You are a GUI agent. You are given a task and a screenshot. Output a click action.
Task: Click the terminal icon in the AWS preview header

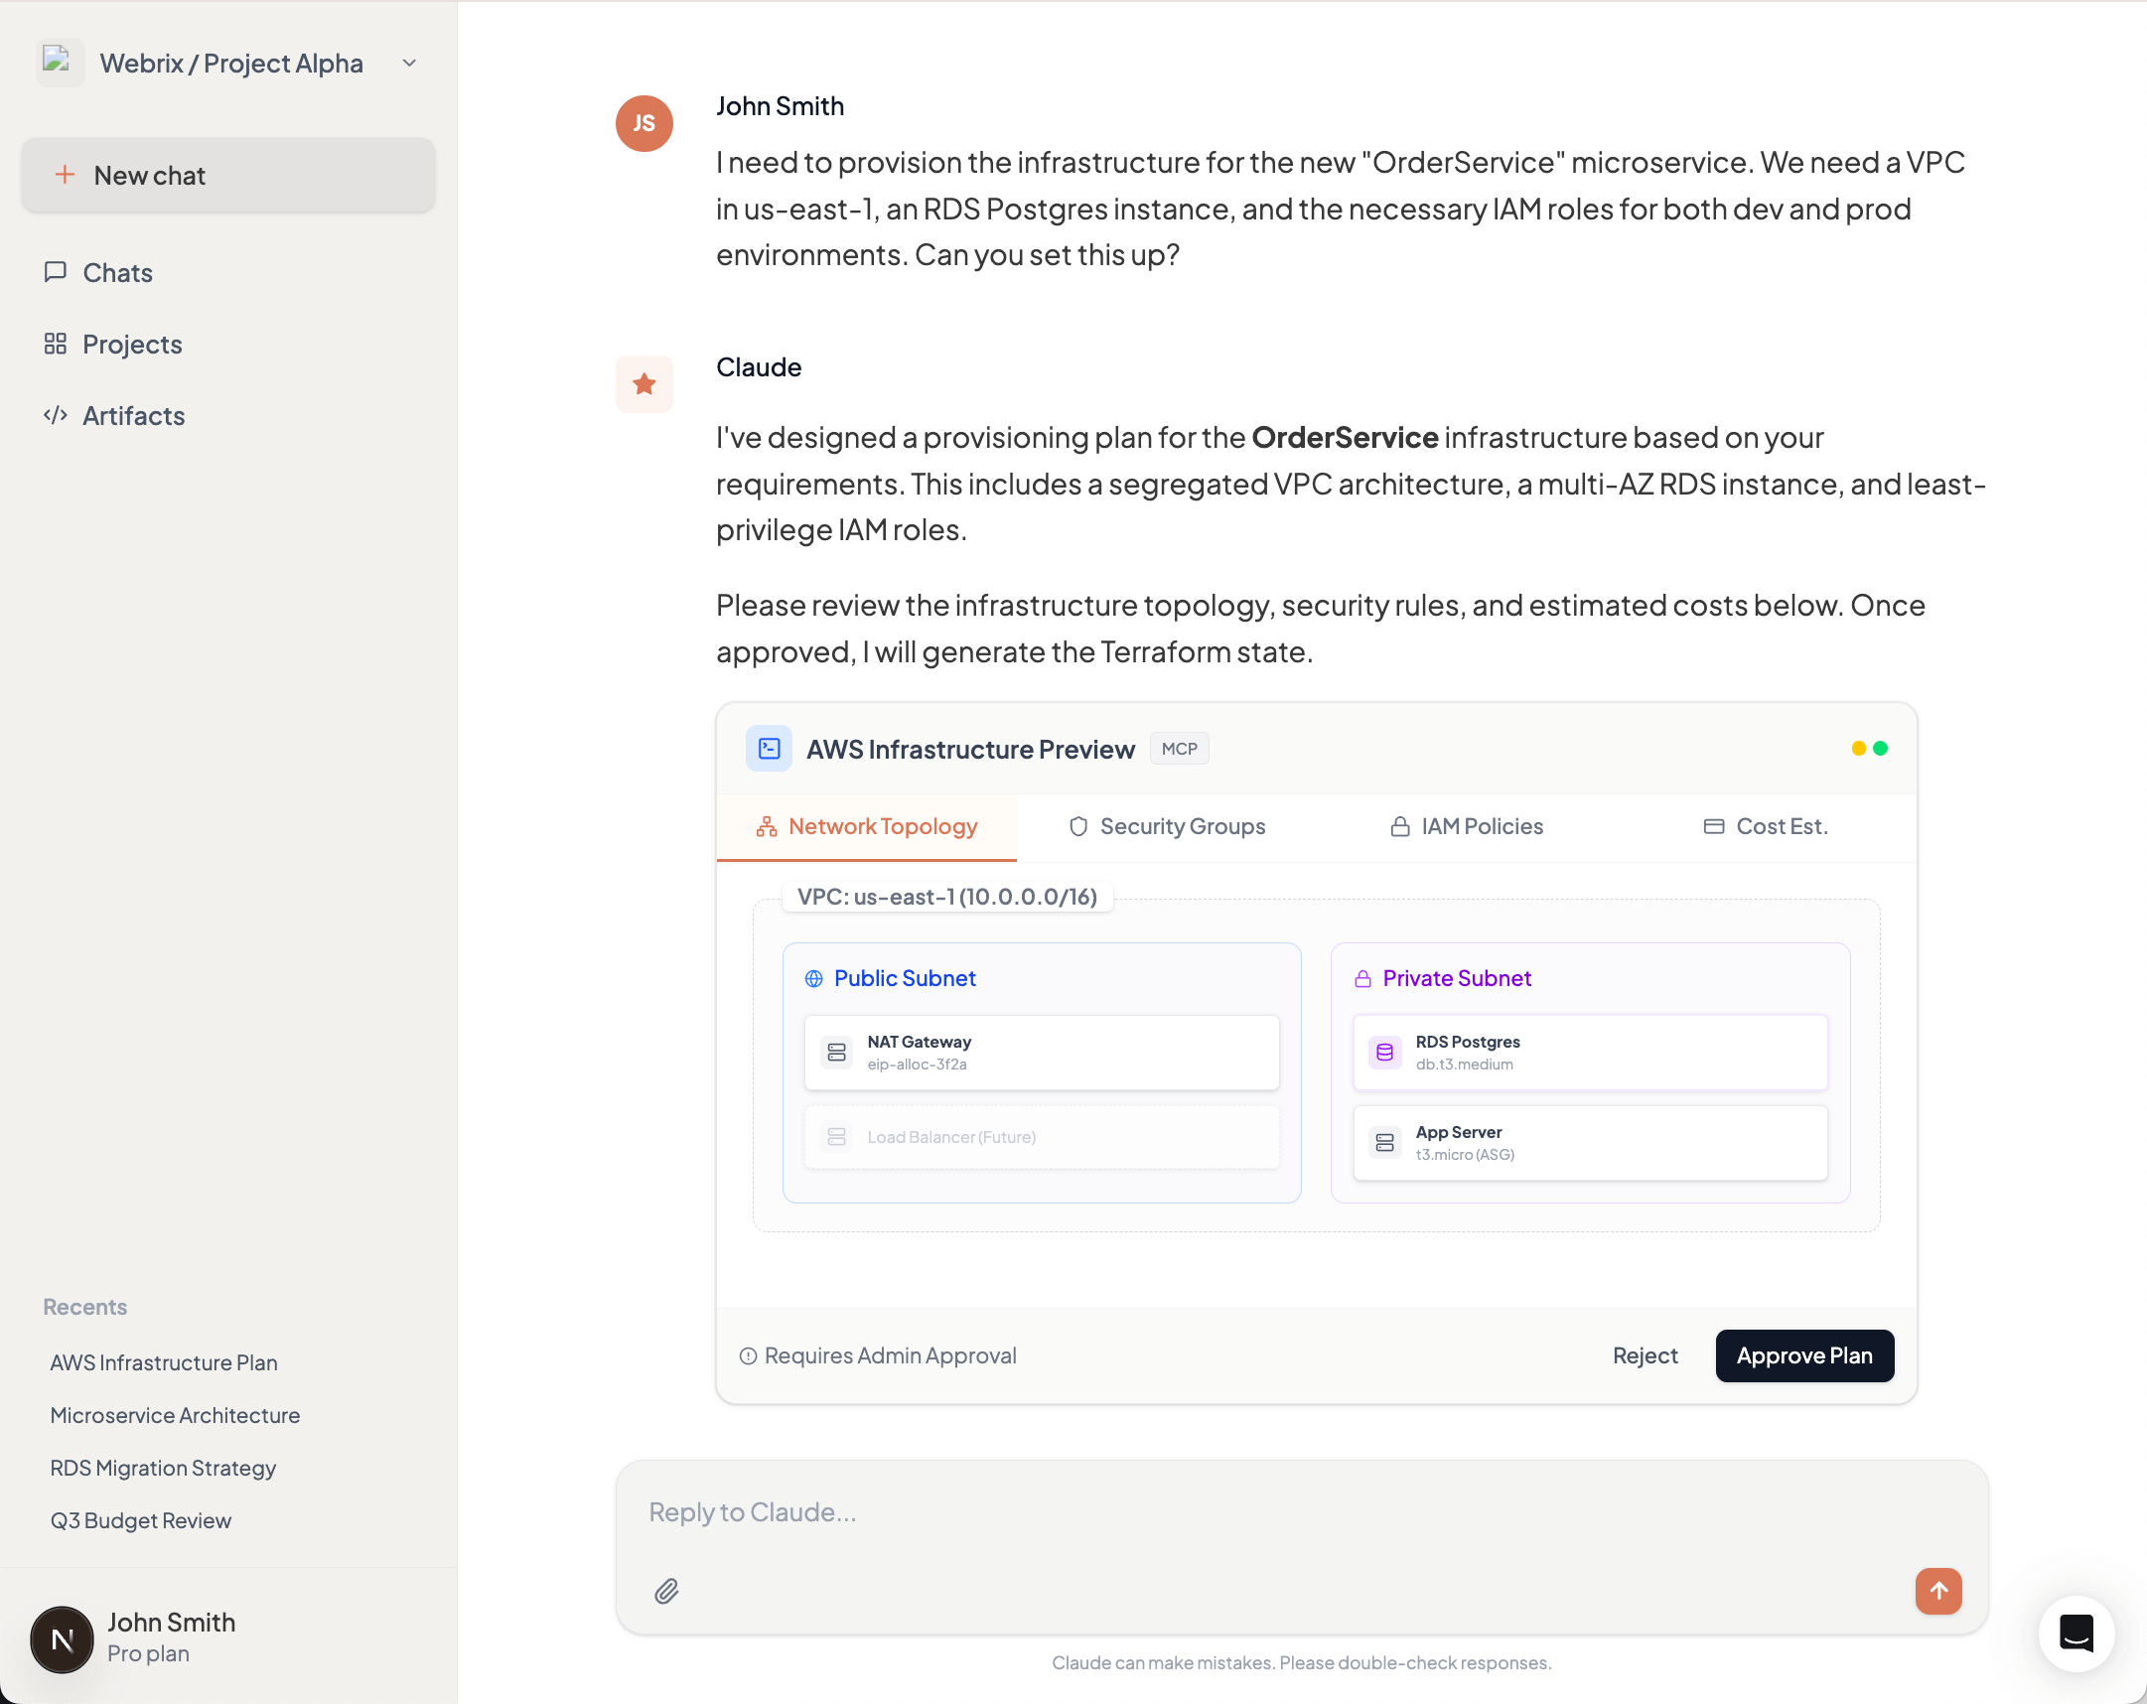tap(768, 748)
